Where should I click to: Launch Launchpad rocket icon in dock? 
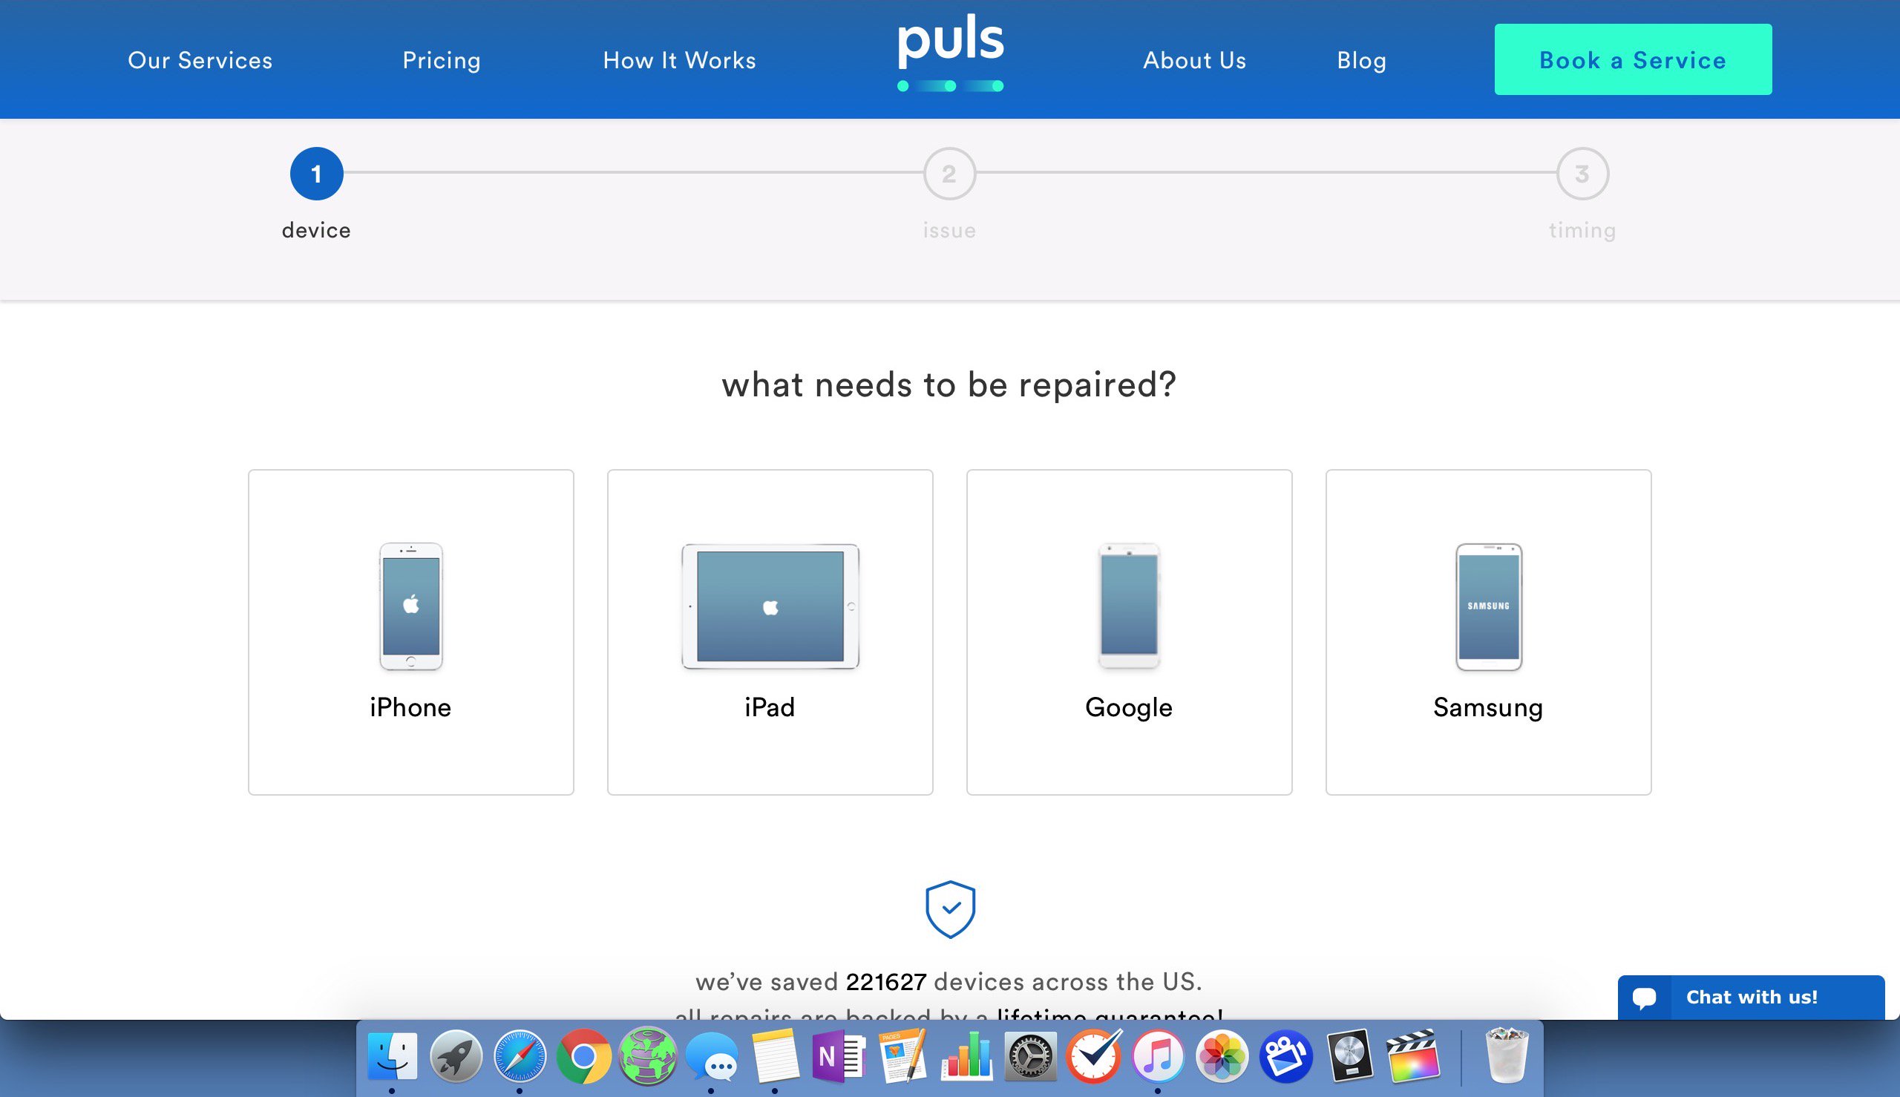point(456,1055)
